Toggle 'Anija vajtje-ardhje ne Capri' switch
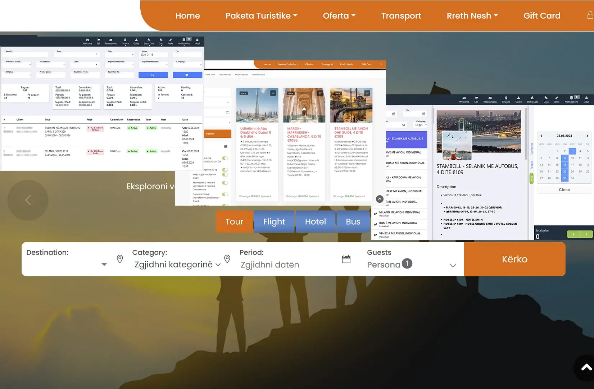594x389 pixels. click(225, 175)
